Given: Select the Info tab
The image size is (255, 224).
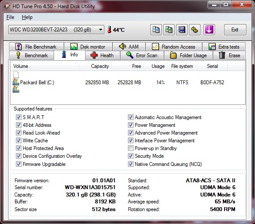Looking at the screenshot, I should coord(70,55).
